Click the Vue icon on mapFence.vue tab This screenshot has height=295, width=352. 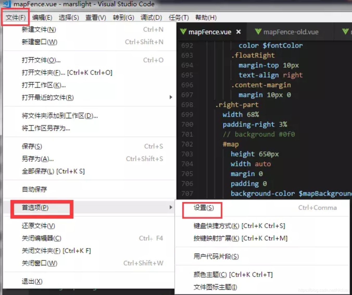(183, 32)
